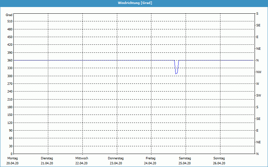Select the 420 y-axis value
Screen dimensions: 268x167
coord(10,45)
